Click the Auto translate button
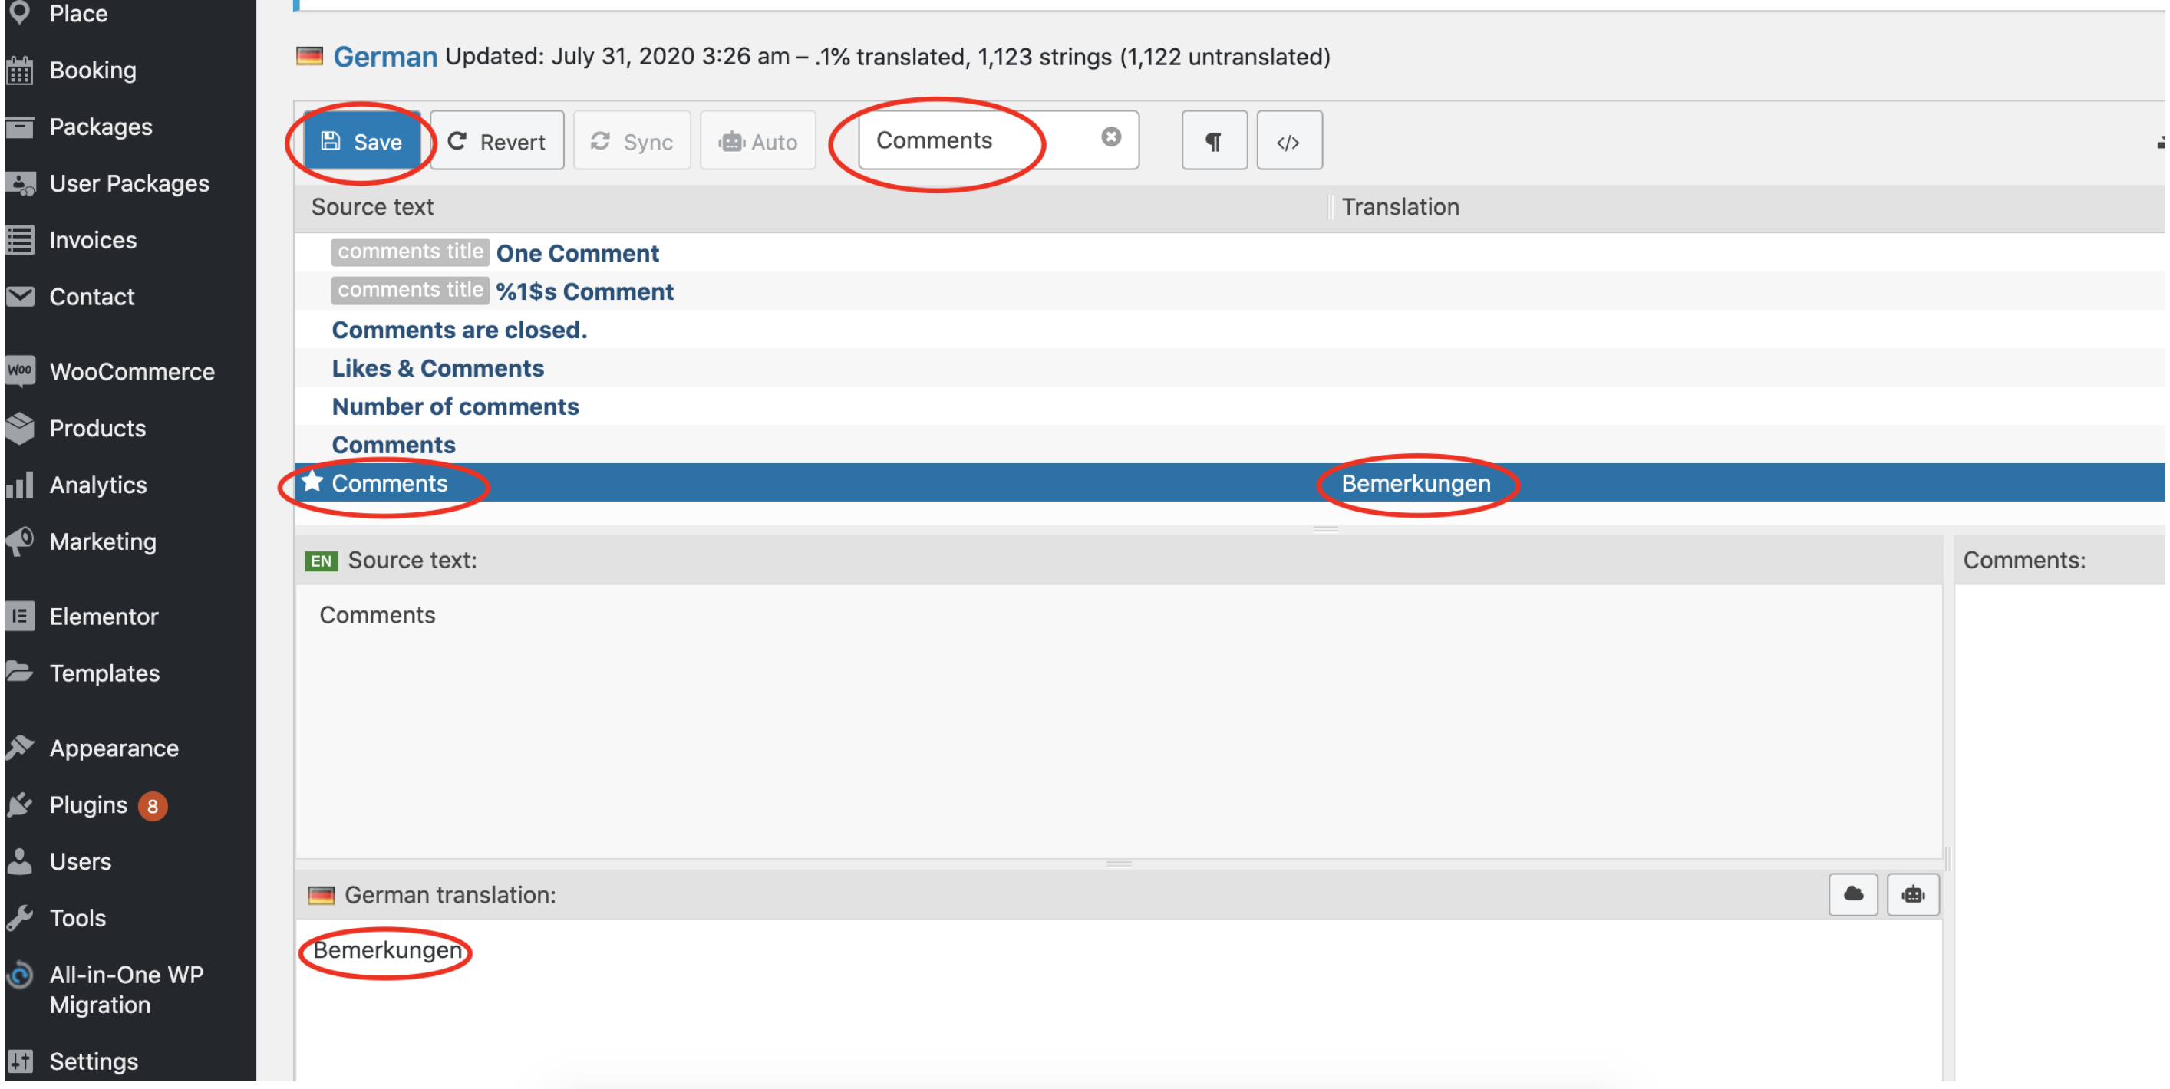 point(758,142)
